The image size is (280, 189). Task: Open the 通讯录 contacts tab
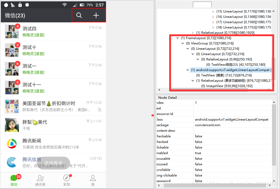[x=40, y=180]
